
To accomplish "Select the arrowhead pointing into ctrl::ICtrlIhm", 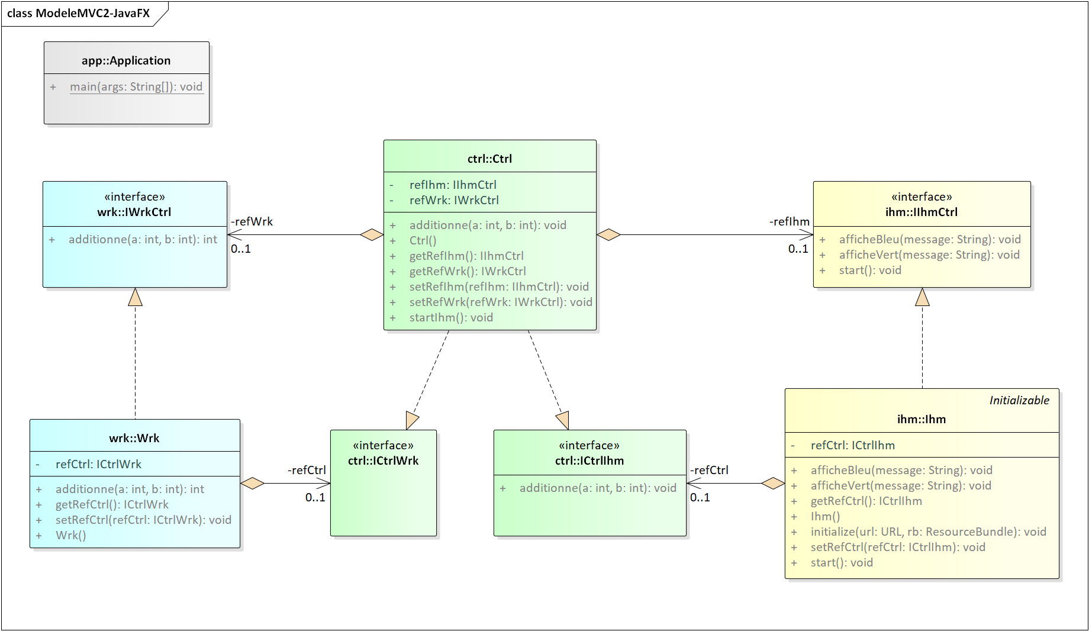I will click(563, 420).
